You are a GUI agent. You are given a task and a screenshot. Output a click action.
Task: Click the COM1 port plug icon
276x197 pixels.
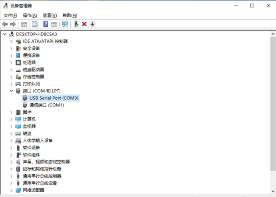25,105
